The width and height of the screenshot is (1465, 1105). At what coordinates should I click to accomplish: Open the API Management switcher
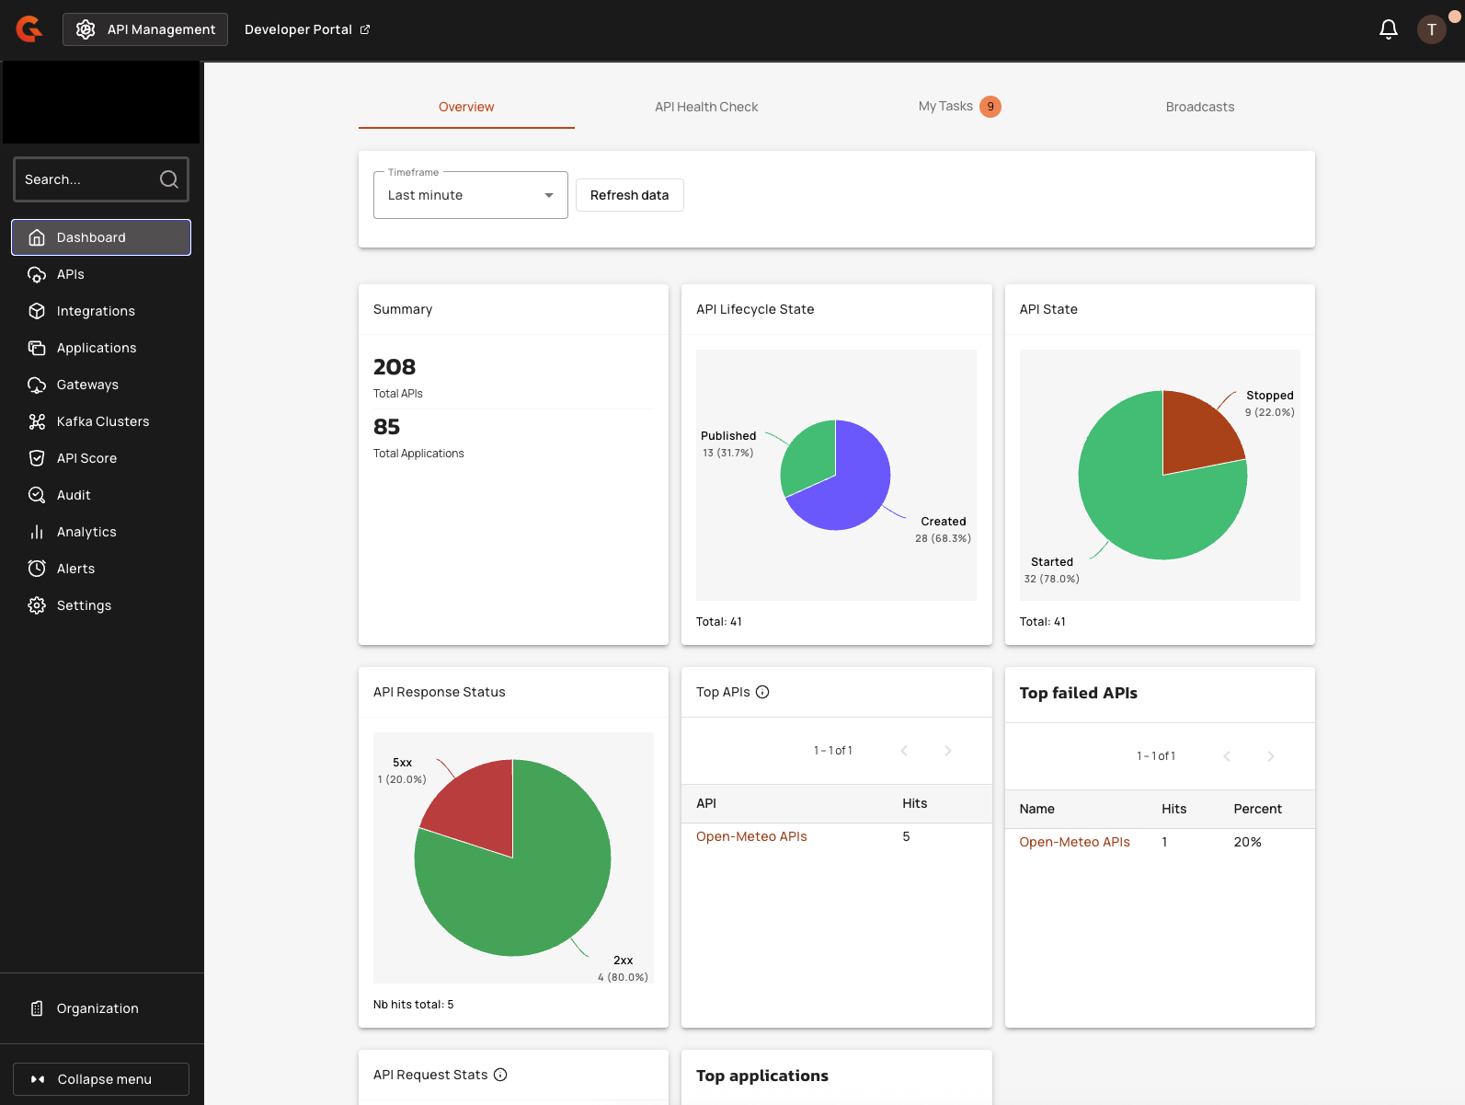point(145,29)
